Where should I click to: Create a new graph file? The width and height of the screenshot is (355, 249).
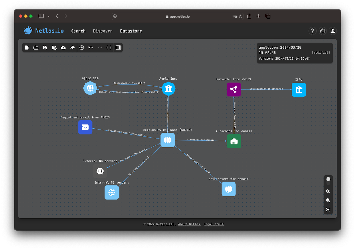point(27,48)
